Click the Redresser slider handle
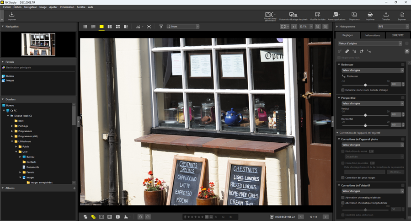 365,85
